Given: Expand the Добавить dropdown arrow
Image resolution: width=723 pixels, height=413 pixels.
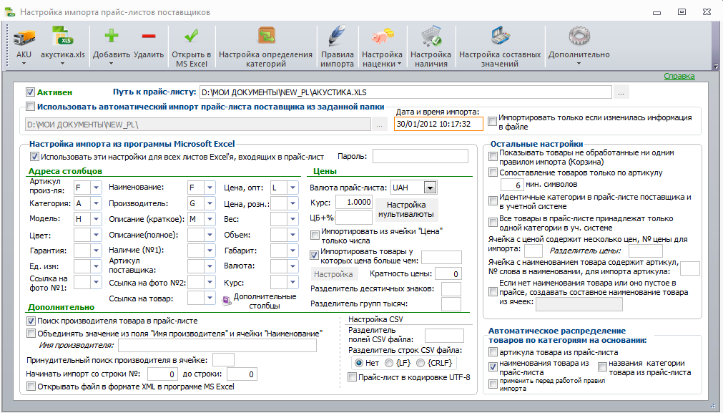Looking at the screenshot, I should (x=112, y=64).
